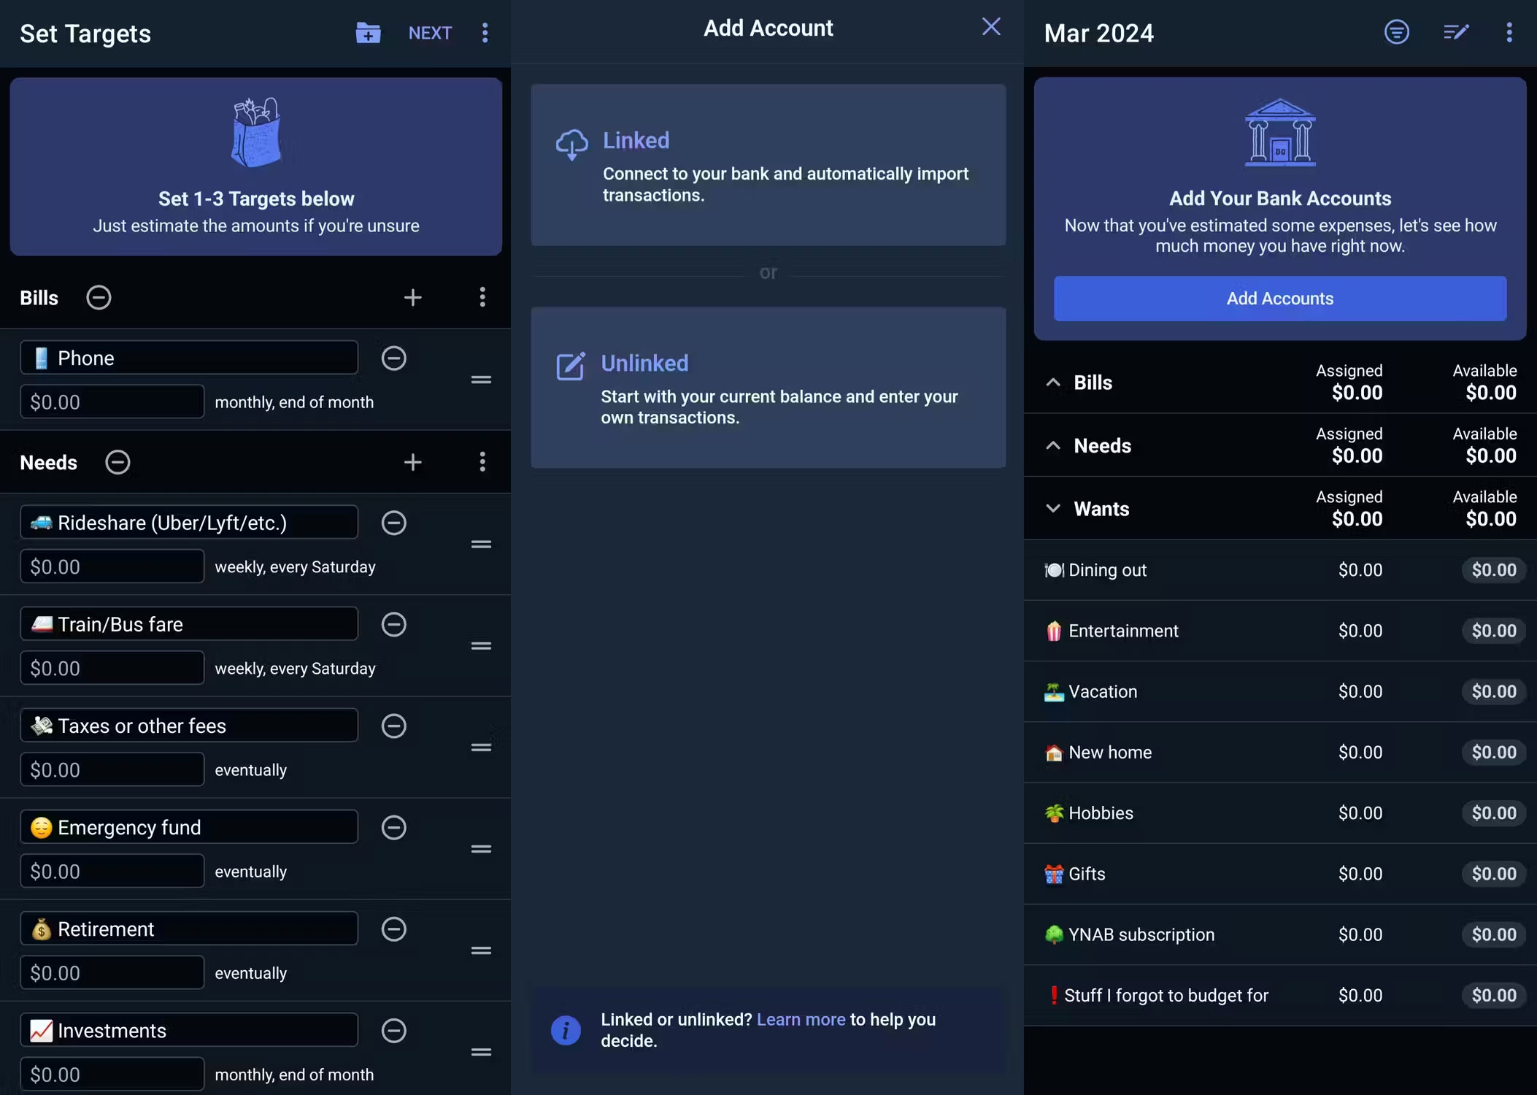Expand the Bills group in budget
This screenshot has height=1095, width=1537.
tap(1053, 383)
